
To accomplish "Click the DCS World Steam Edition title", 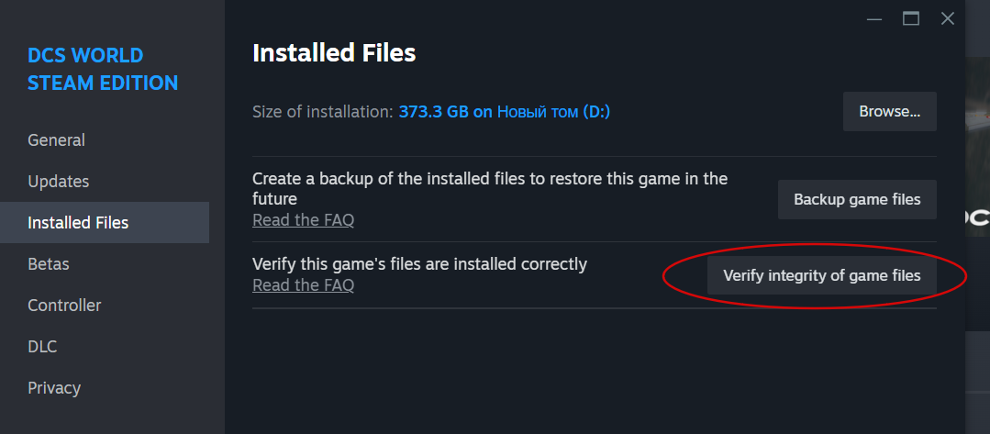I will point(103,69).
